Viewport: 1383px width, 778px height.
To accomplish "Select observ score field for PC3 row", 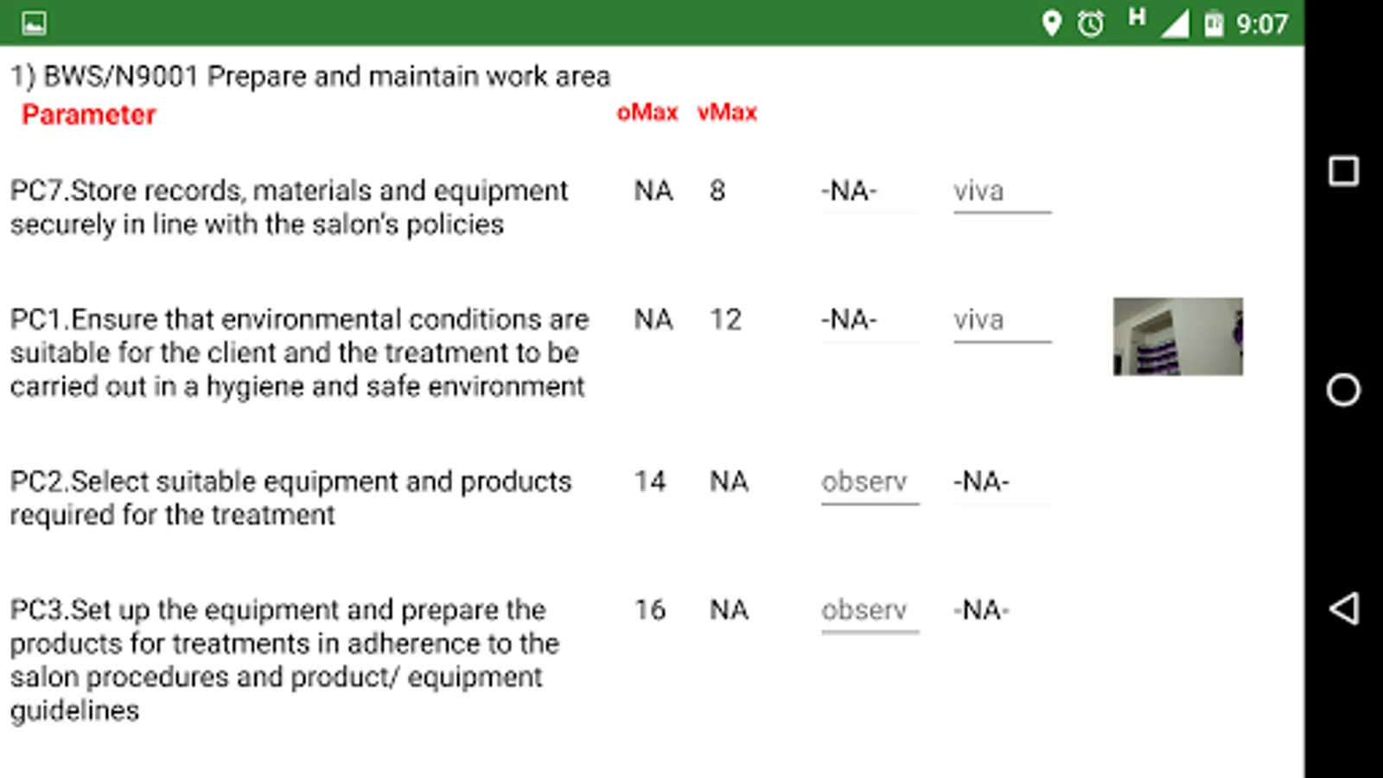I will (870, 611).
